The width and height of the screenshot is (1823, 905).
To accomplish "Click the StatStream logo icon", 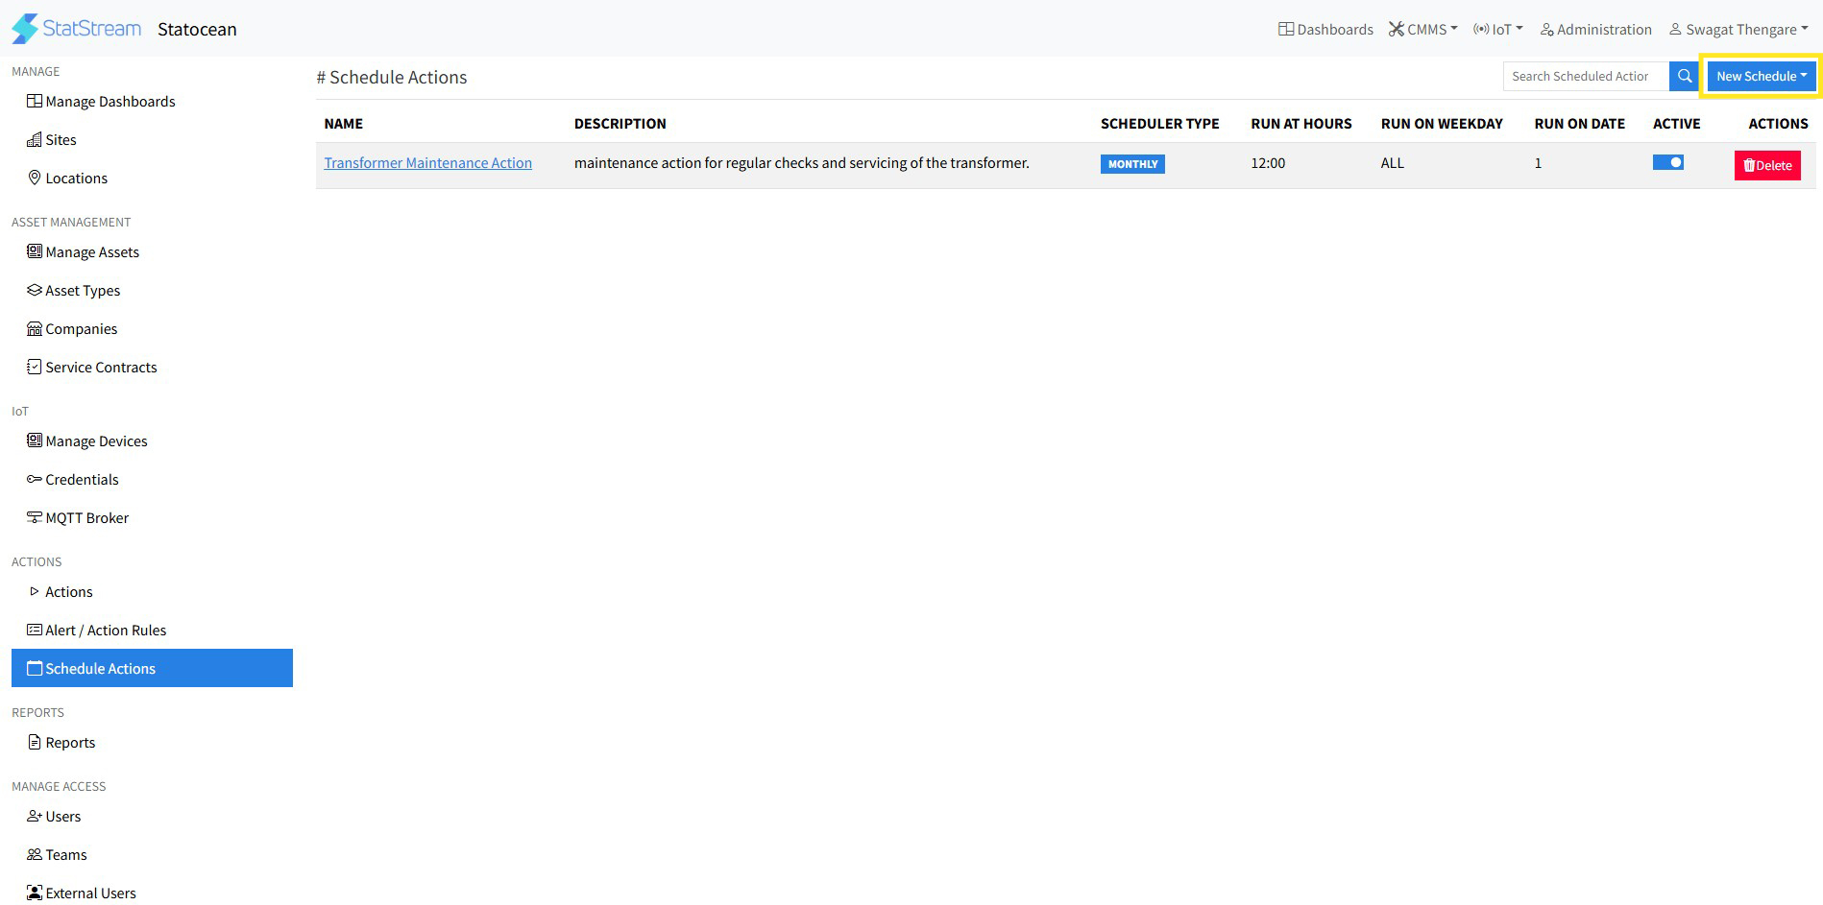I will (x=25, y=29).
